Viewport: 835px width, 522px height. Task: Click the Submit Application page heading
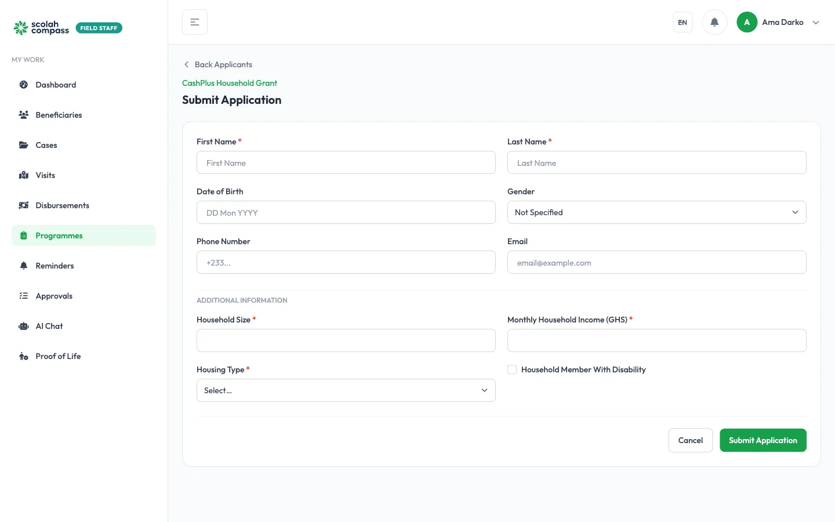(231, 100)
